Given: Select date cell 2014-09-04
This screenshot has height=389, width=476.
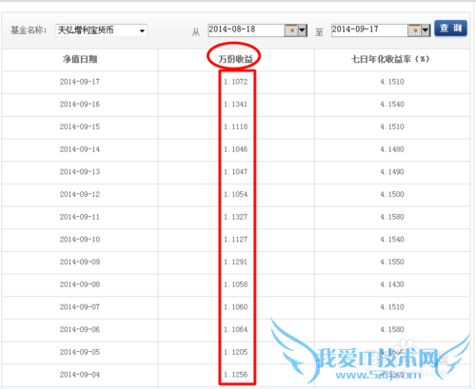Looking at the screenshot, I should click(80, 375).
